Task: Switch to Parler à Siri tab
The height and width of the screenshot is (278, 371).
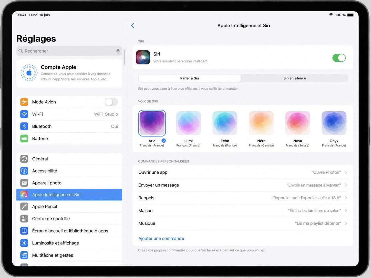Action: [190, 78]
